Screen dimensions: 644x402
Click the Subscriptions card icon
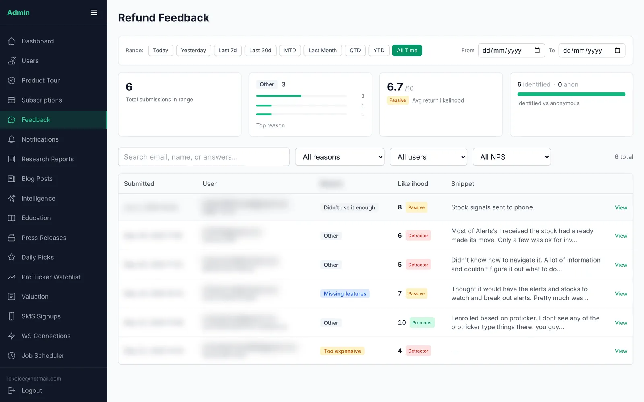click(x=12, y=100)
